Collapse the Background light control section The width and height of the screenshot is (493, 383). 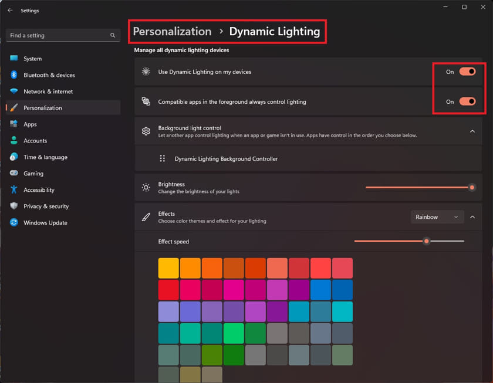pyautogui.click(x=472, y=131)
